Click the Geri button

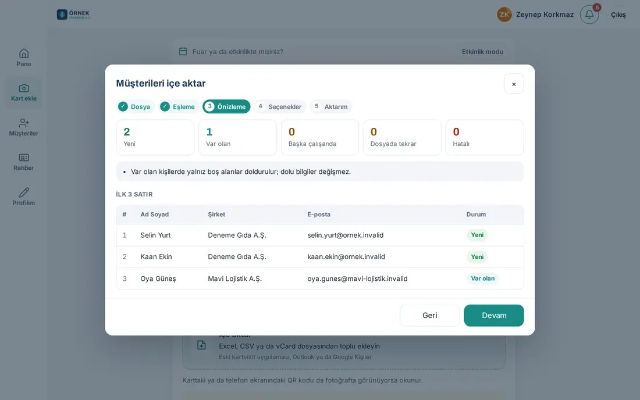[430, 316]
